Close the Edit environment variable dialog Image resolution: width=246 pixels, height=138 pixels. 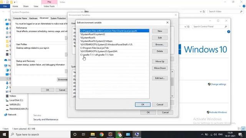(168, 23)
